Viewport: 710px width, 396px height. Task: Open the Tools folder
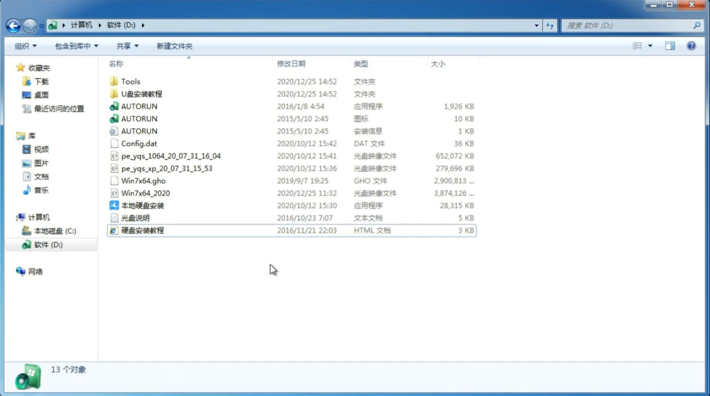pos(130,81)
